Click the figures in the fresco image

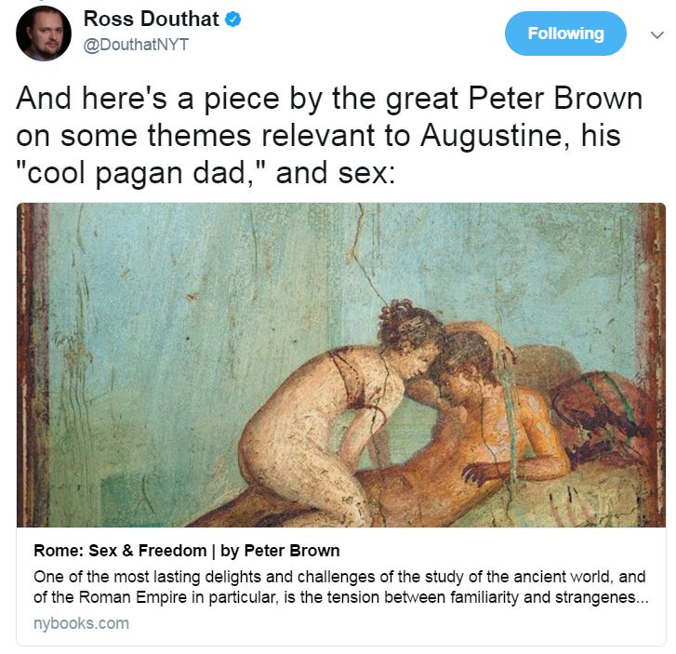[431, 412]
